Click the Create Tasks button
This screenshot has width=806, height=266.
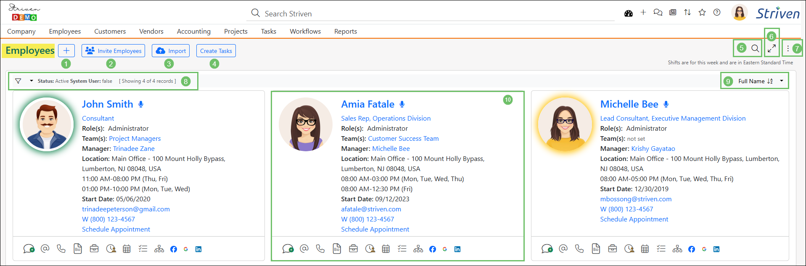[216, 51]
